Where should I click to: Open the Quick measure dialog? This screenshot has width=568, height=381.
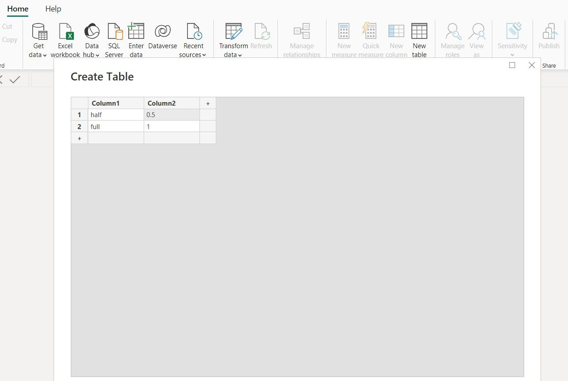(x=370, y=40)
